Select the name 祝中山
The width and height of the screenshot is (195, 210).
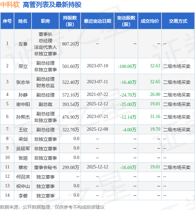pyautogui.click(x=23, y=186)
